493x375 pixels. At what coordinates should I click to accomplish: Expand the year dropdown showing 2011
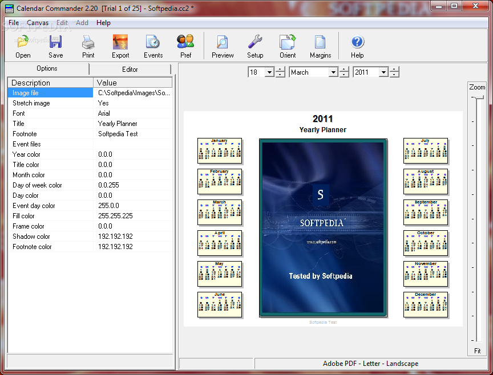pos(383,72)
